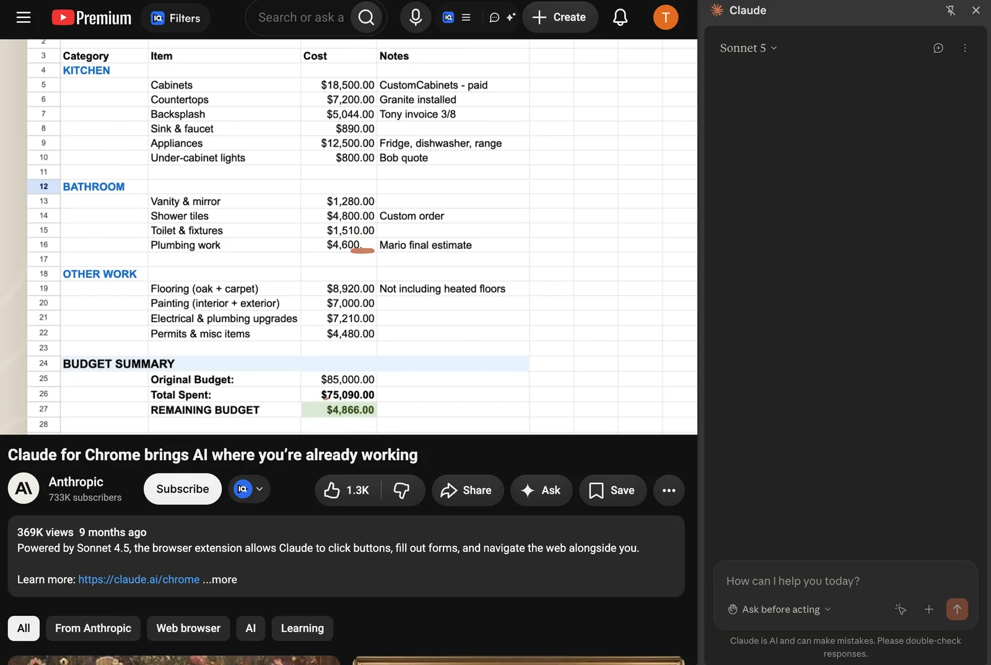Click the green $4,866.00 remaining budget cell
Viewport: 991px width, 665px height.
click(339, 410)
